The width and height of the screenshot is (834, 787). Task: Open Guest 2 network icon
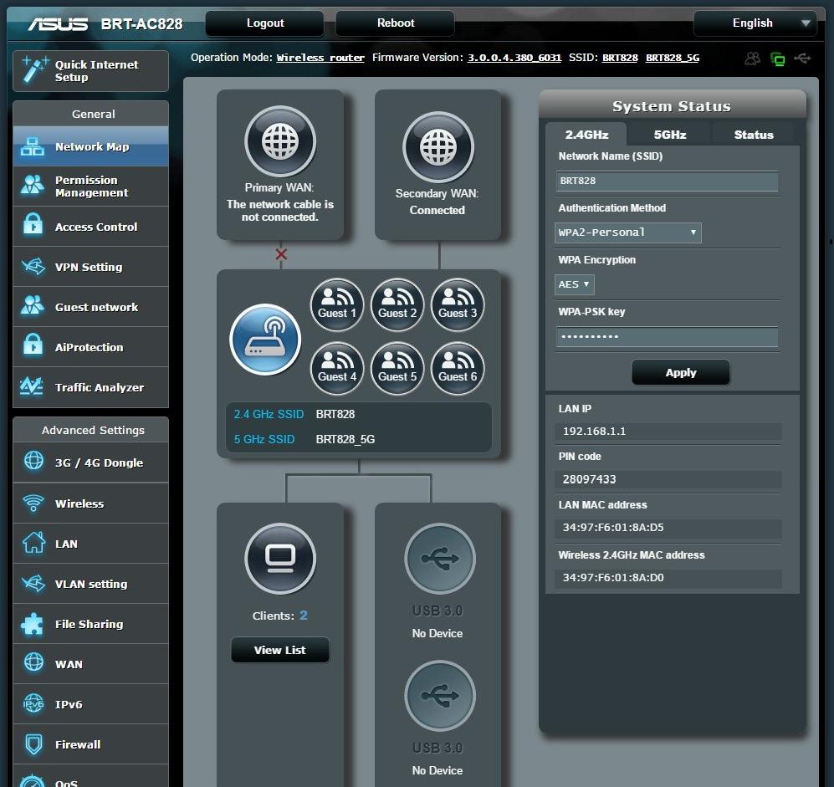coord(397,305)
